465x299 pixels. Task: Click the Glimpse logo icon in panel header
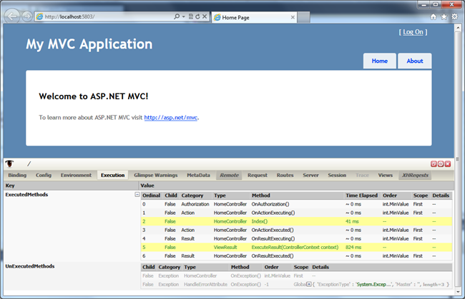click(x=10, y=163)
